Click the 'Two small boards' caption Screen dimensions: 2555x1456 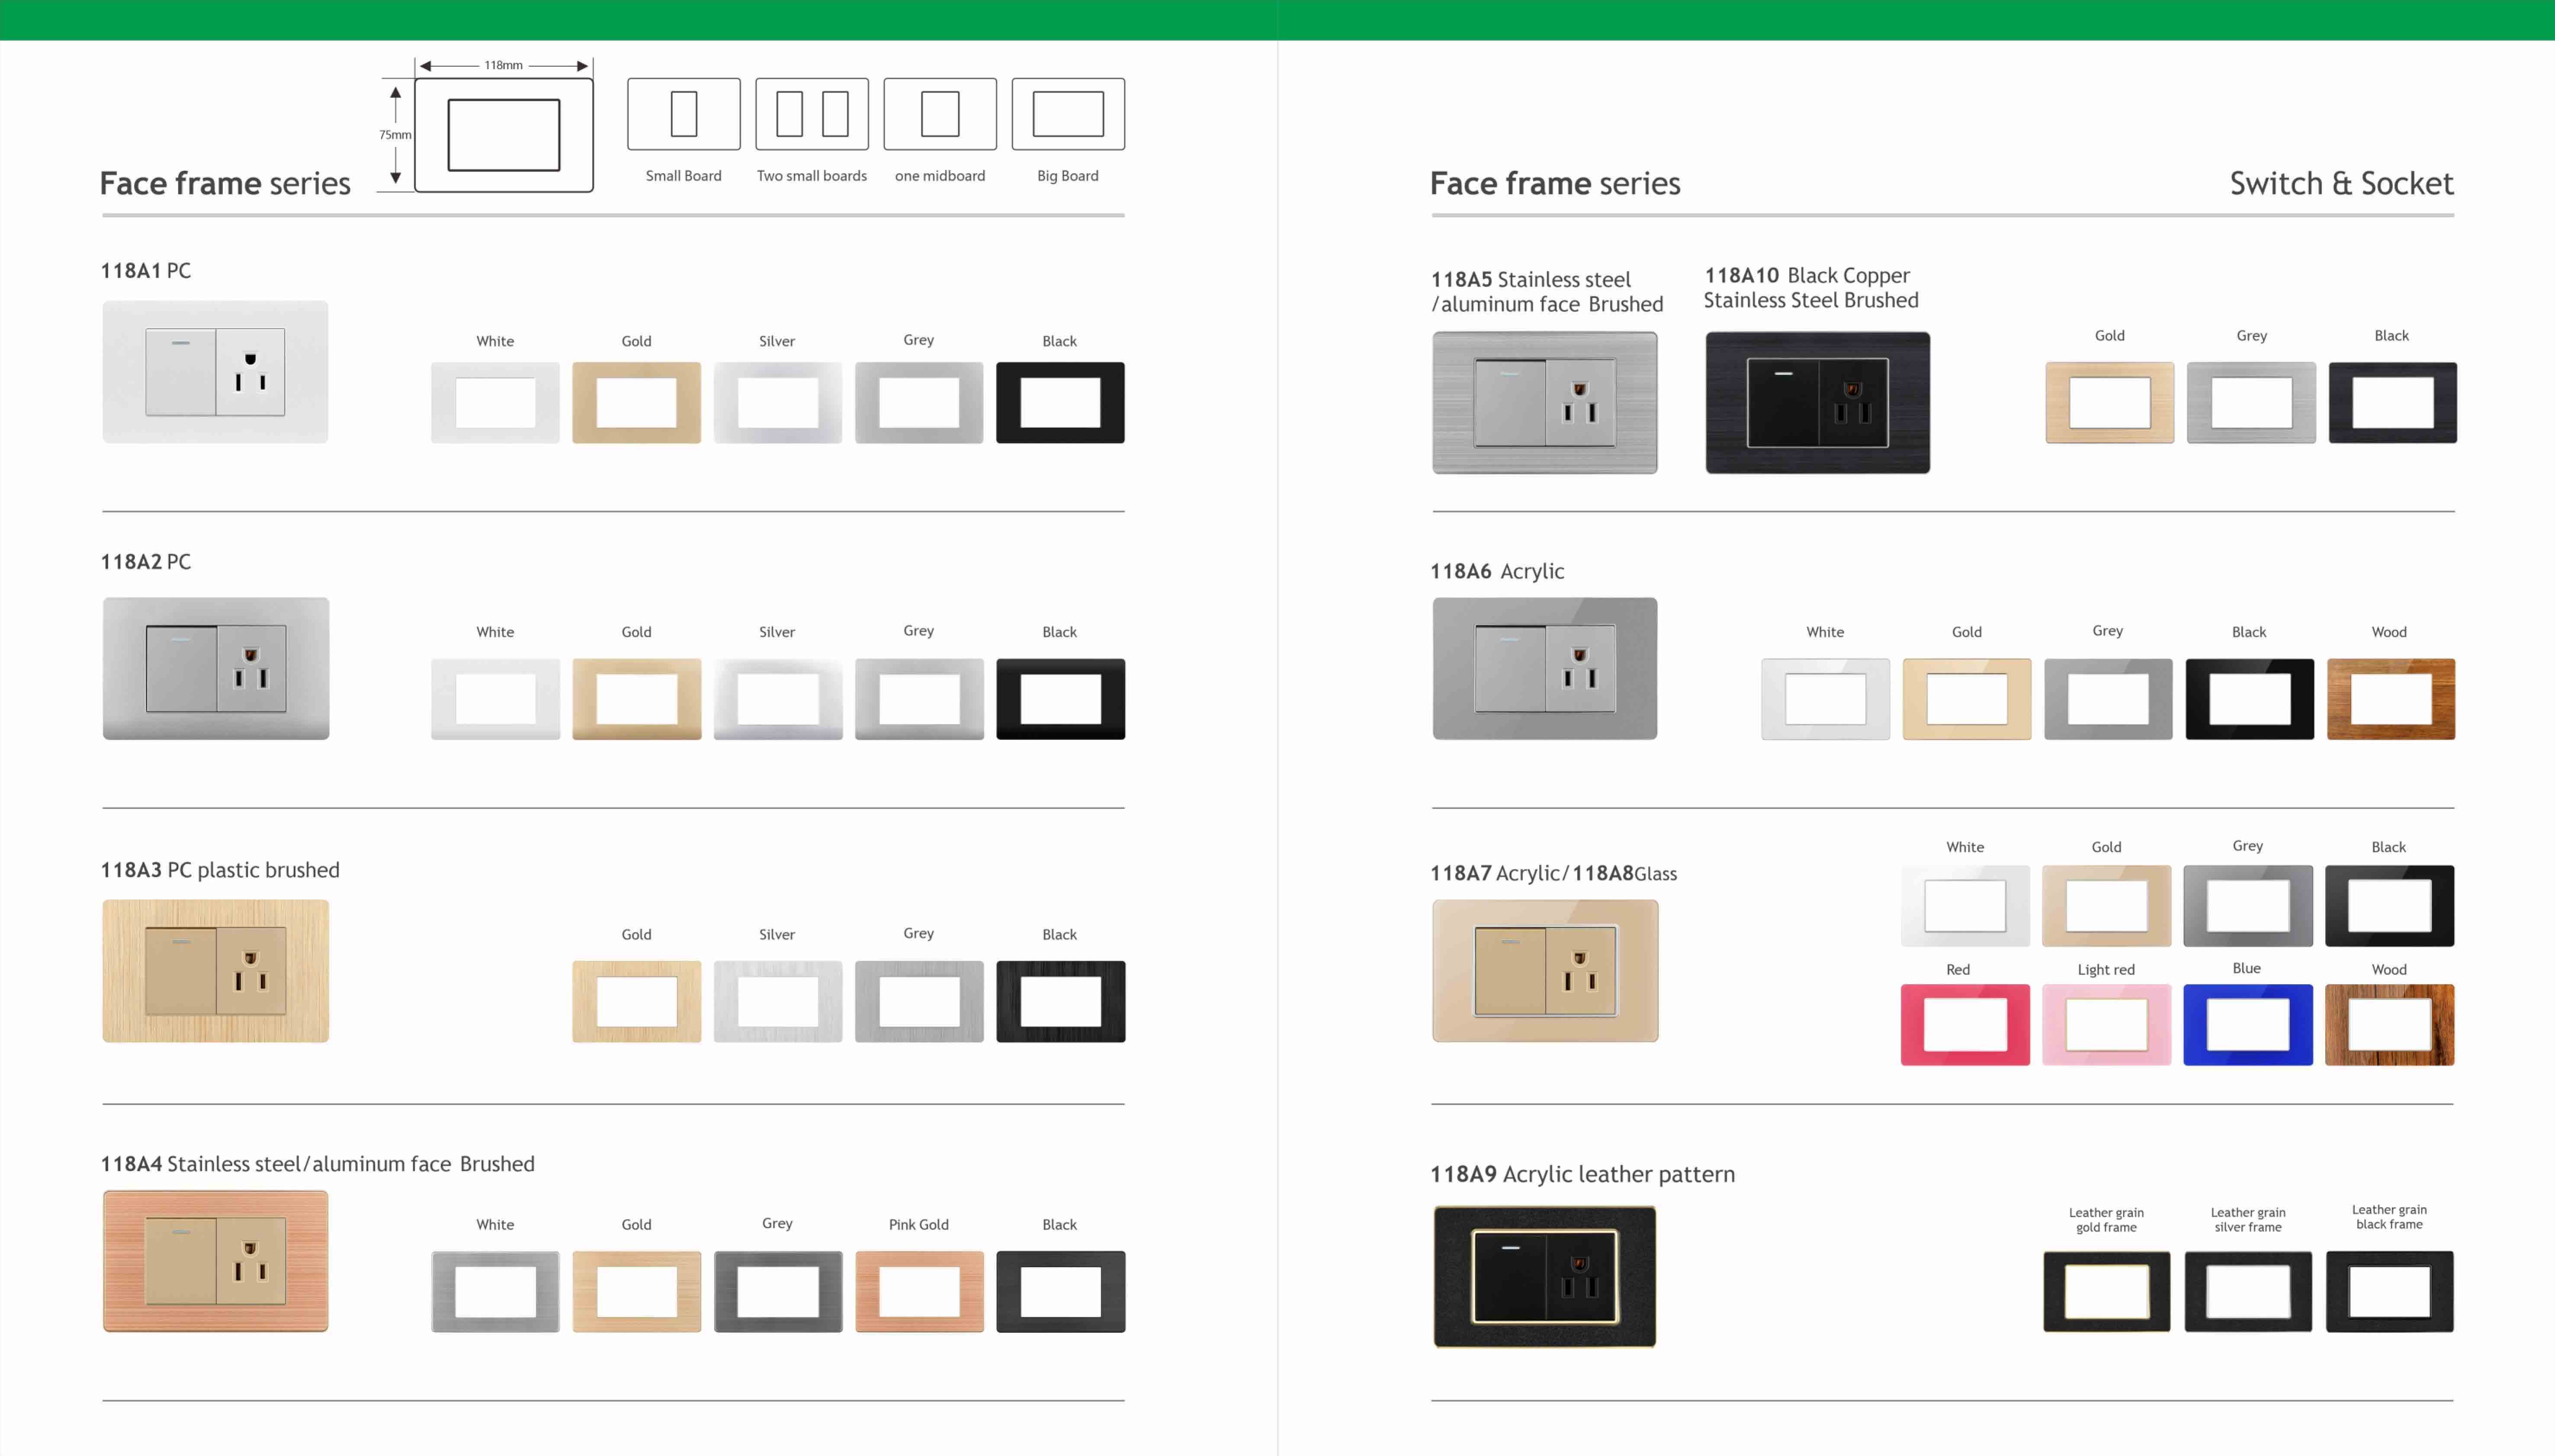click(811, 176)
